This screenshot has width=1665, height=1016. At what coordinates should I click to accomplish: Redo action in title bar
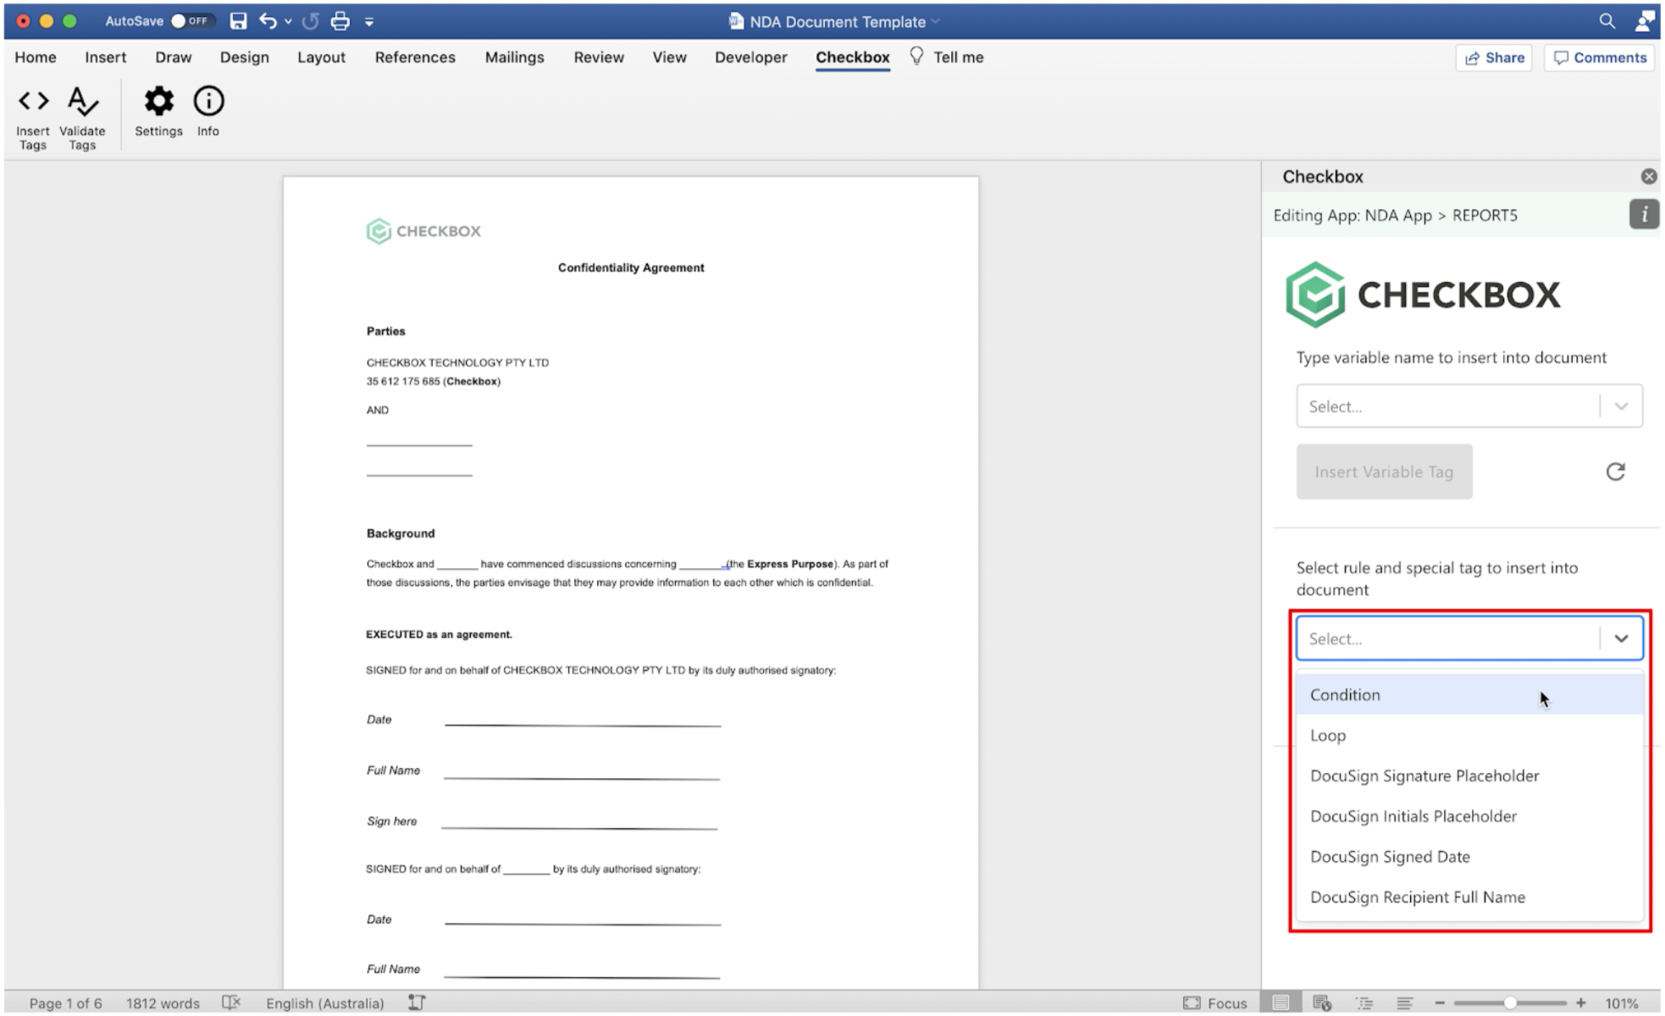coord(311,21)
